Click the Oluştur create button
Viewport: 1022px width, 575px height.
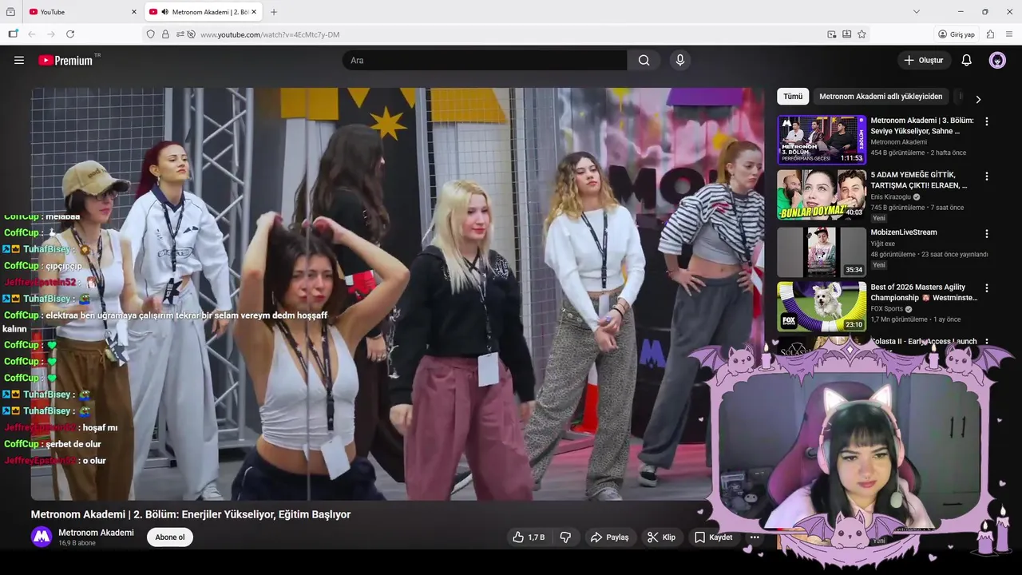point(924,60)
